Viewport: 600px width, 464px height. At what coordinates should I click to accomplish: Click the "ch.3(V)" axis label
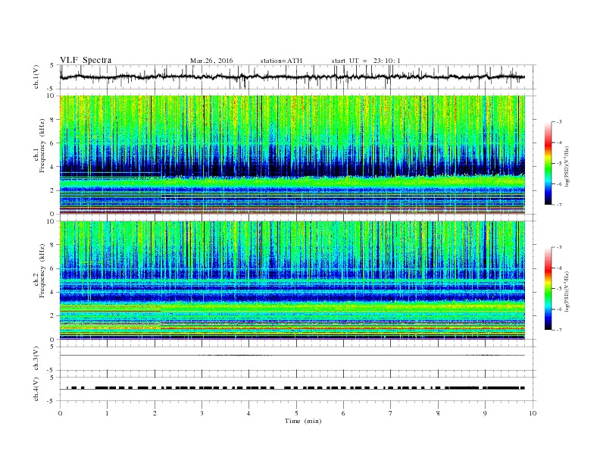point(36,359)
